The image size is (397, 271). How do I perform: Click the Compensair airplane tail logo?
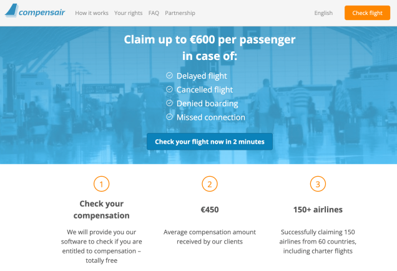[x=12, y=11]
